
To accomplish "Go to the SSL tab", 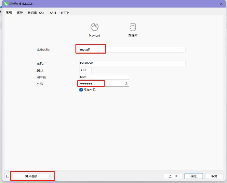I will pos(42,13).
